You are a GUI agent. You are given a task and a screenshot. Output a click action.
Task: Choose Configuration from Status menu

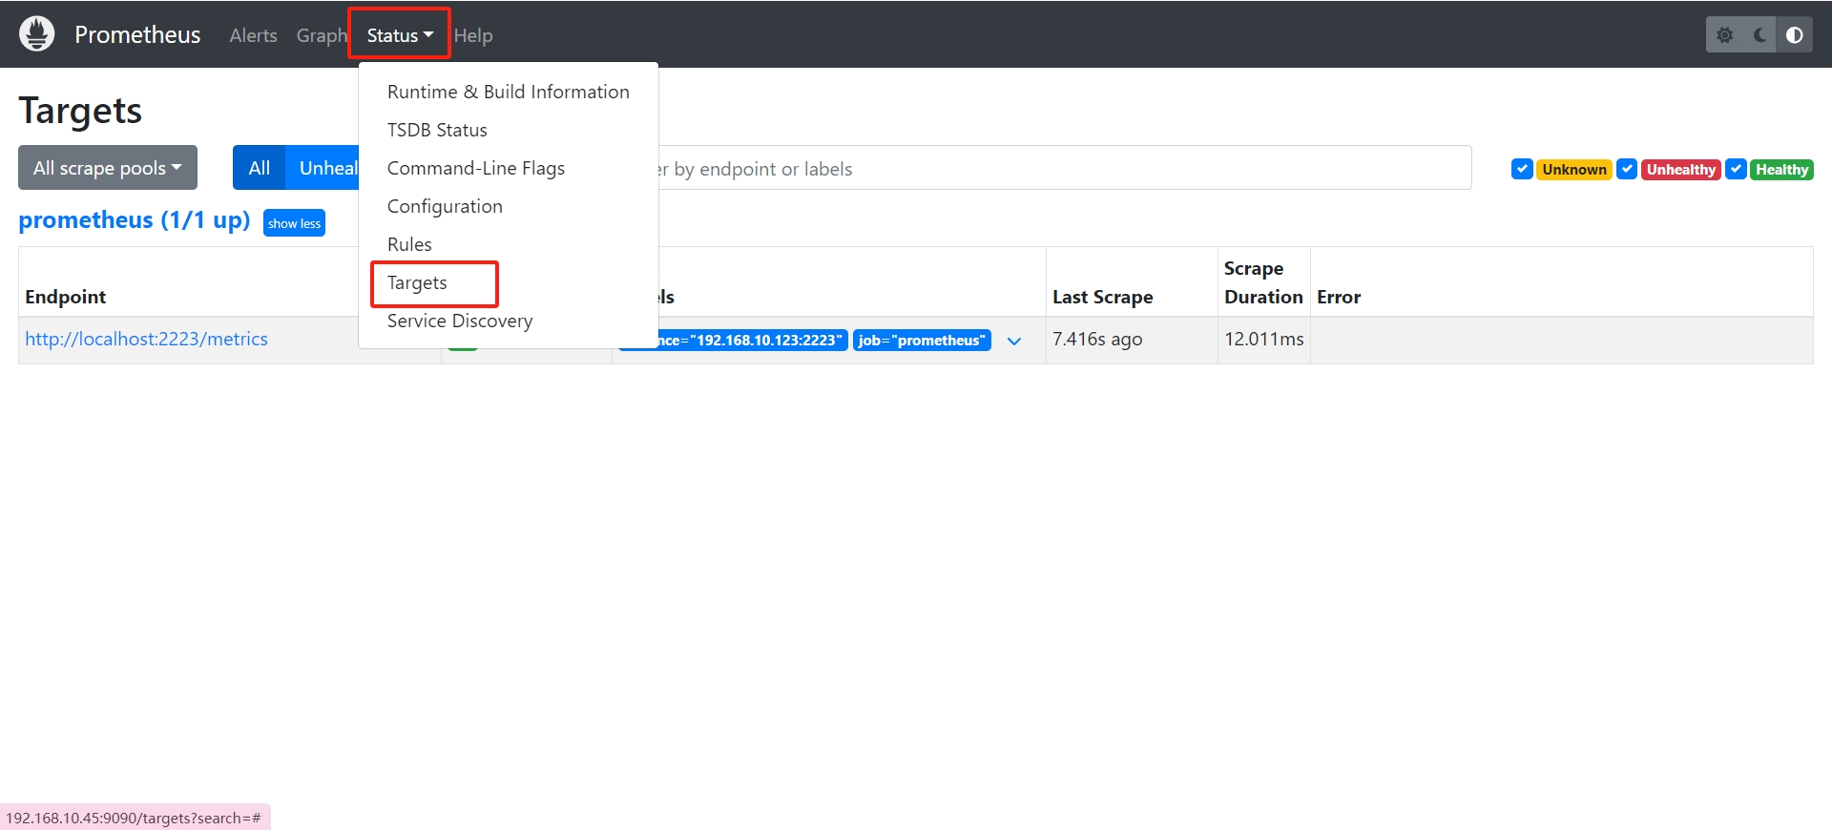click(x=508, y=206)
